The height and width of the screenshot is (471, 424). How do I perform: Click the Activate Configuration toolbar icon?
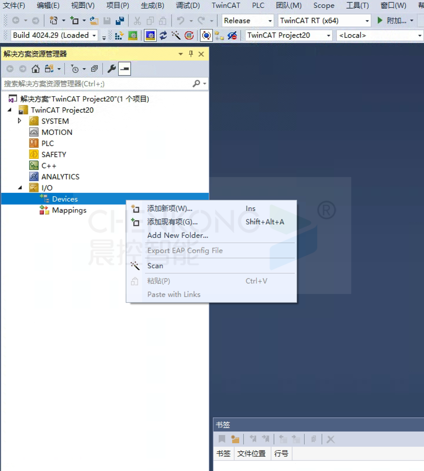click(x=119, y=35)
